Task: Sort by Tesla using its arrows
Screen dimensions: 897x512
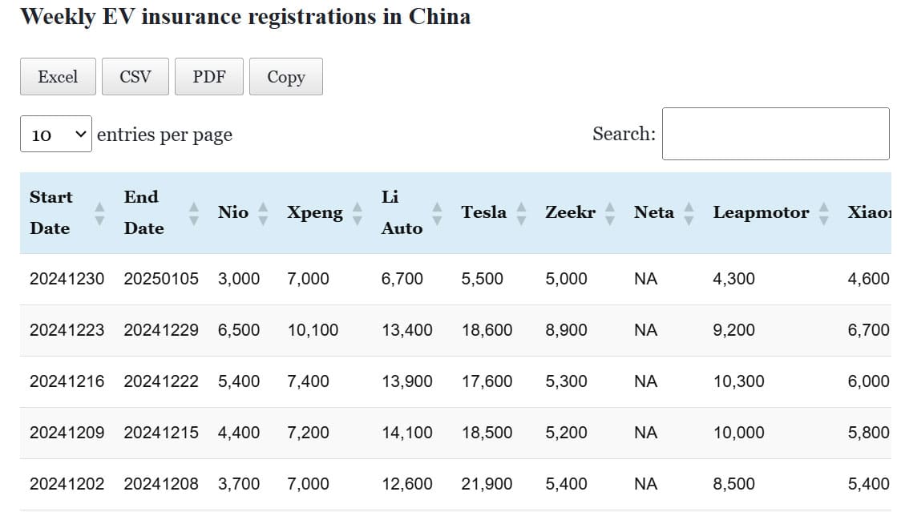Action: point(521,213)
